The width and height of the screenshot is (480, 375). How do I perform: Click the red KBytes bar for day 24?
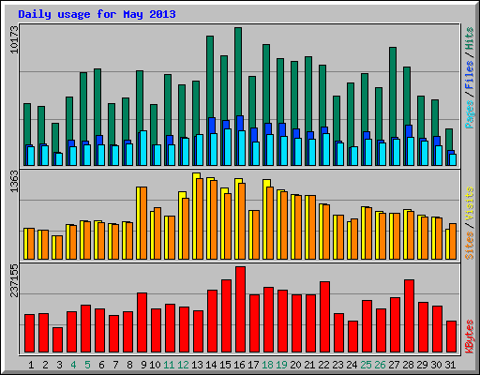pos(352,337)
